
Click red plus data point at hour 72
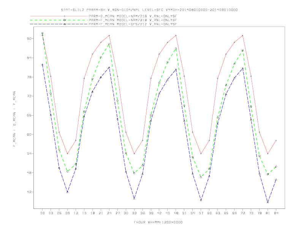coord(242,35)
